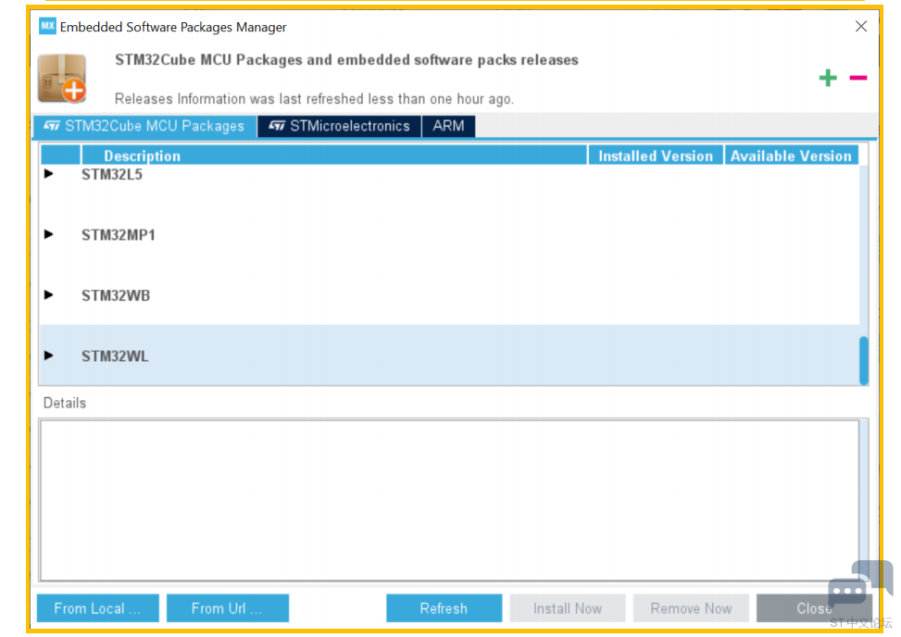901x637 pixels.
Task: Click the package box icon with plus
Action: coord(63,79)
